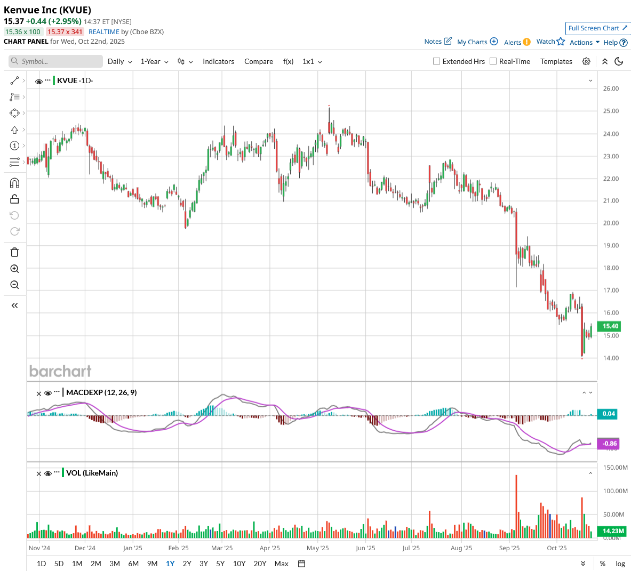The height and width of the screenshot is (571, 631).
Task: Zoom out of the chart
Action: pos(14,285)
